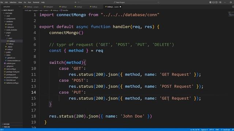Open the Go menu
234x131 pixels.
pyautogui.click(x=25, y=3)
